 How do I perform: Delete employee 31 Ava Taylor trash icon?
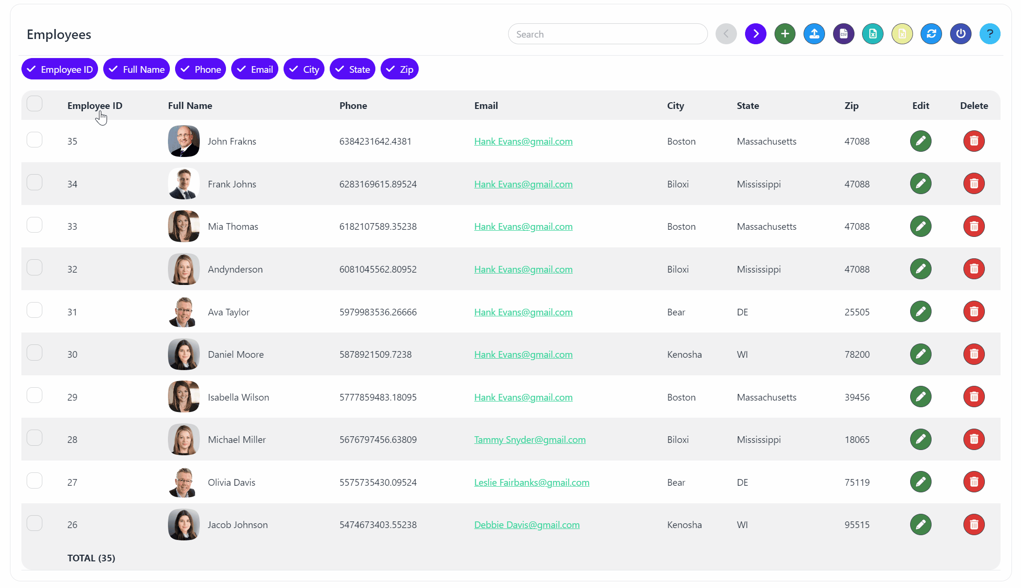[974, 312]
